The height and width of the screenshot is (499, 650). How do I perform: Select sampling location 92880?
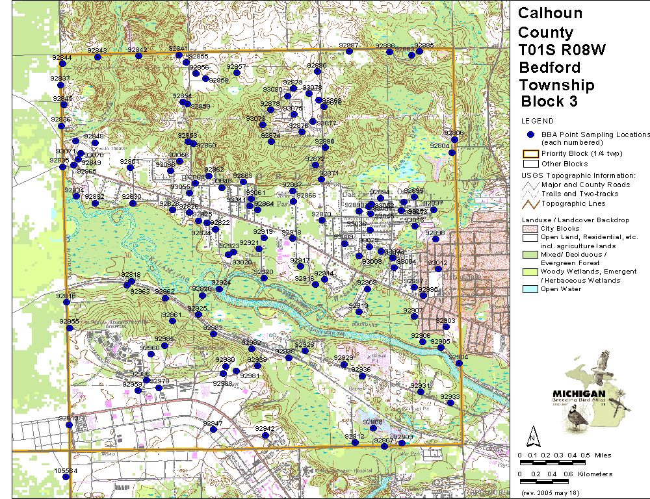click(x=317, y=72)
